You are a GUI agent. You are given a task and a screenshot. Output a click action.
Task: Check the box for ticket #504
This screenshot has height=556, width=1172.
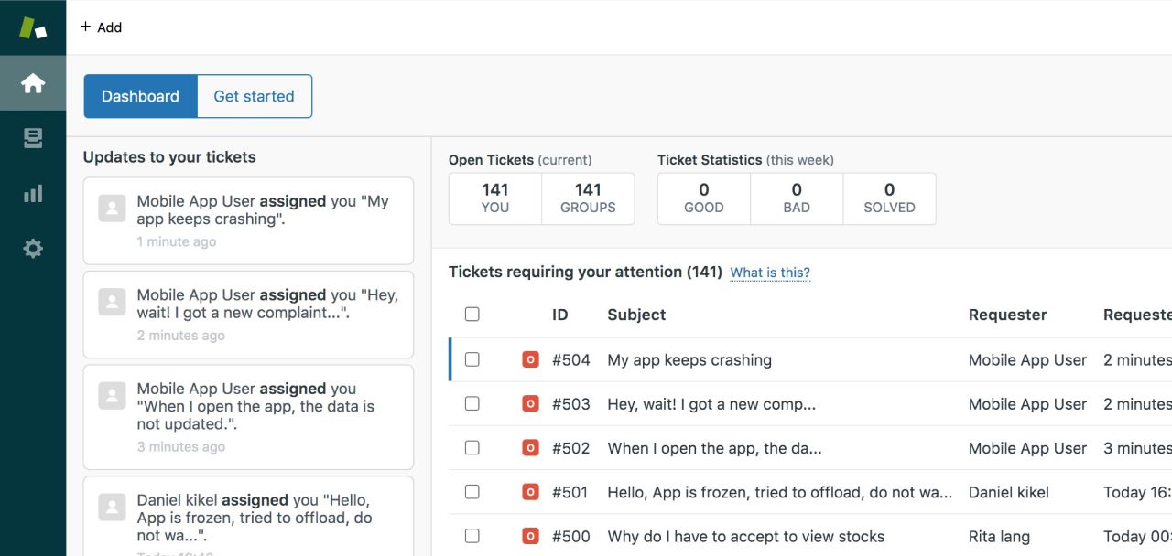472,359
